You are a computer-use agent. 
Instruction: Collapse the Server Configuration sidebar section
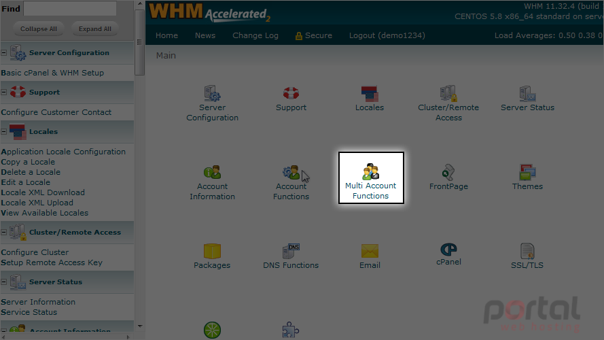point(4,53)
